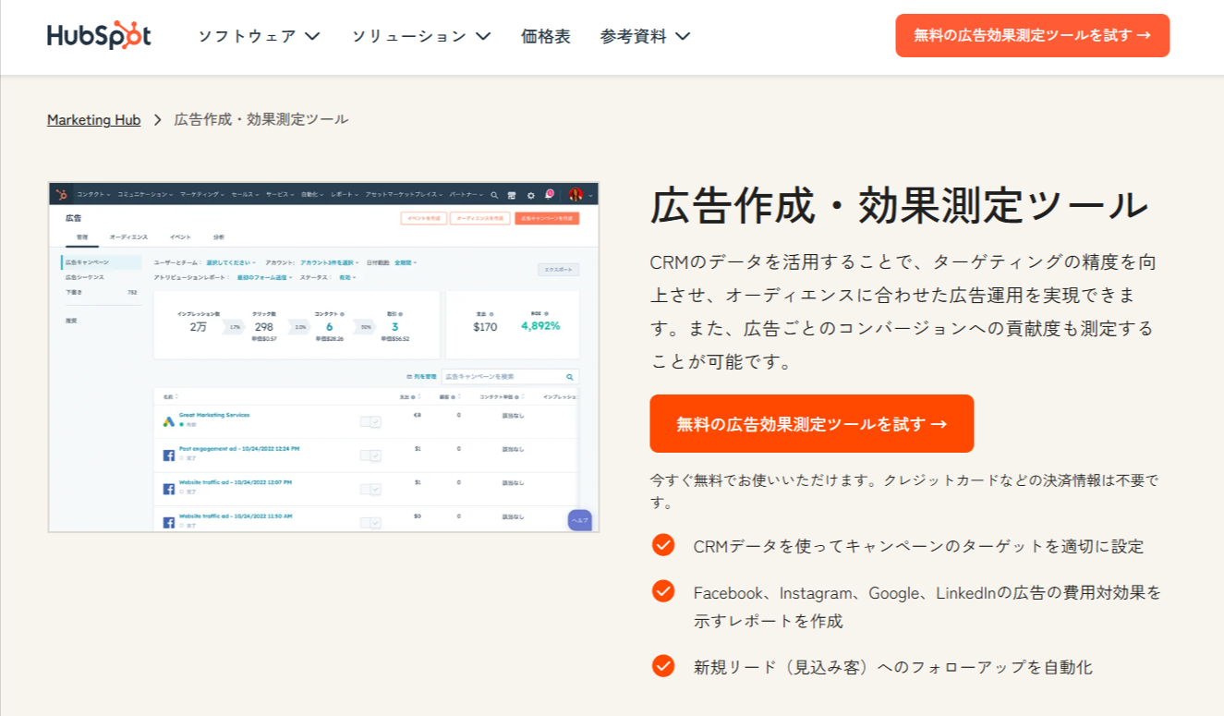Image resolution: width=1224 pixels, height=716 pixels.
Task: Click the 列を管理 columns icon above the table
Action: click(x=422, y=376)
